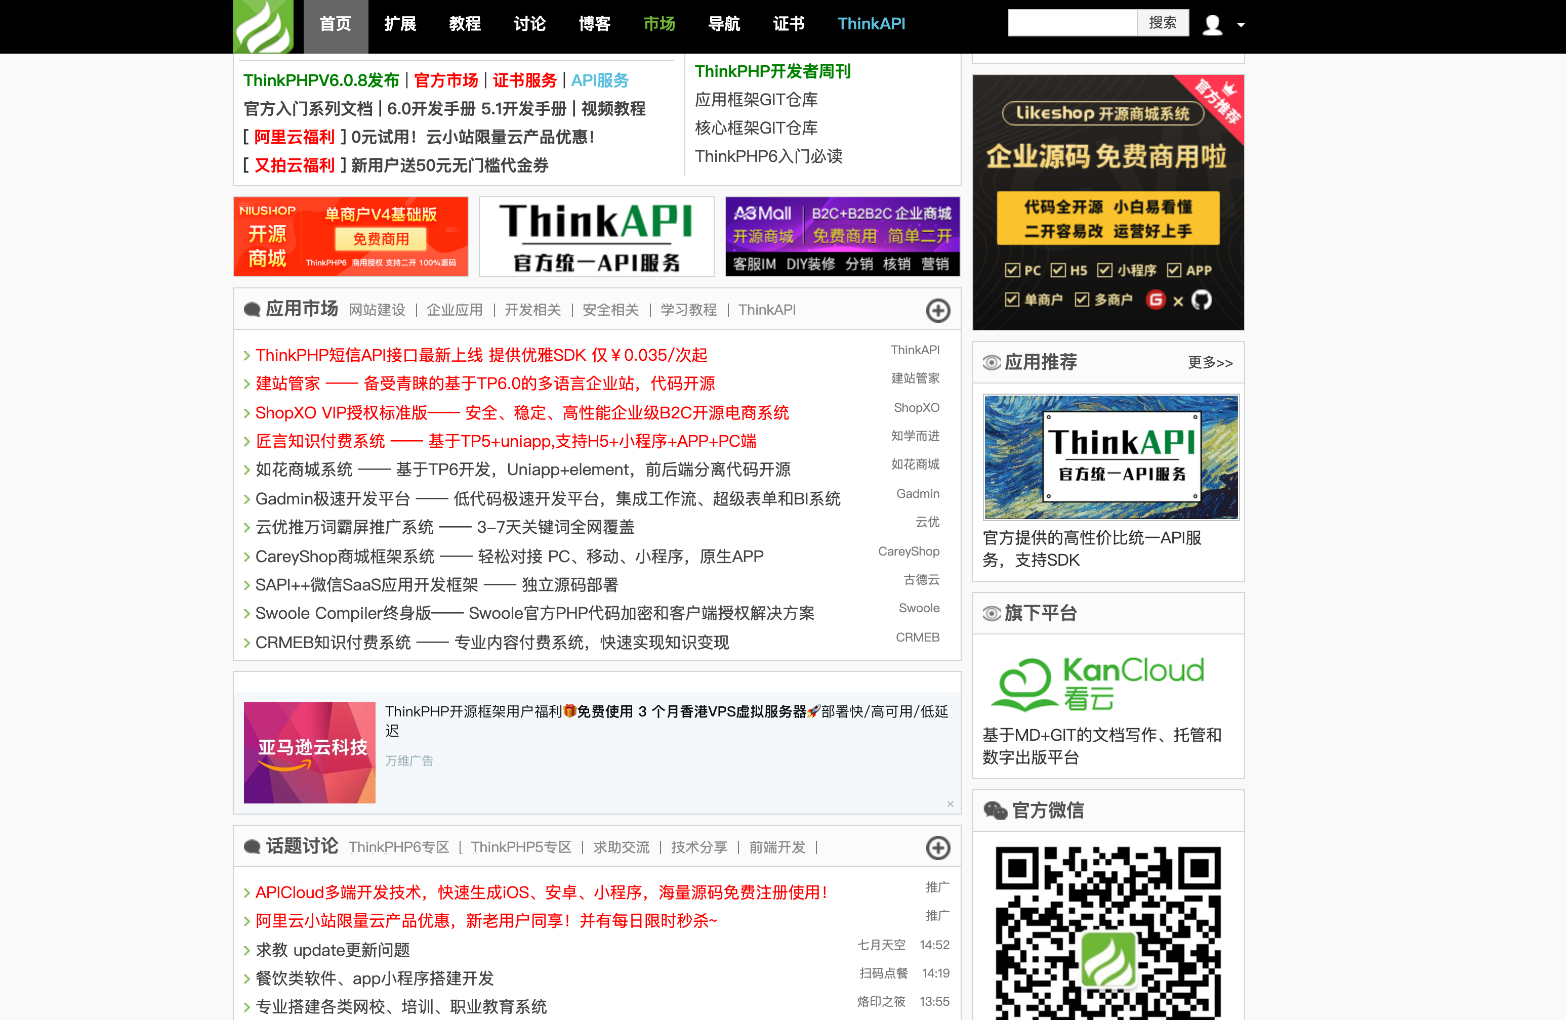Click the A3Mall B2C+B2B2C banner
This screenshot has width=1566, height=1020.
click(x=842, y=237)
